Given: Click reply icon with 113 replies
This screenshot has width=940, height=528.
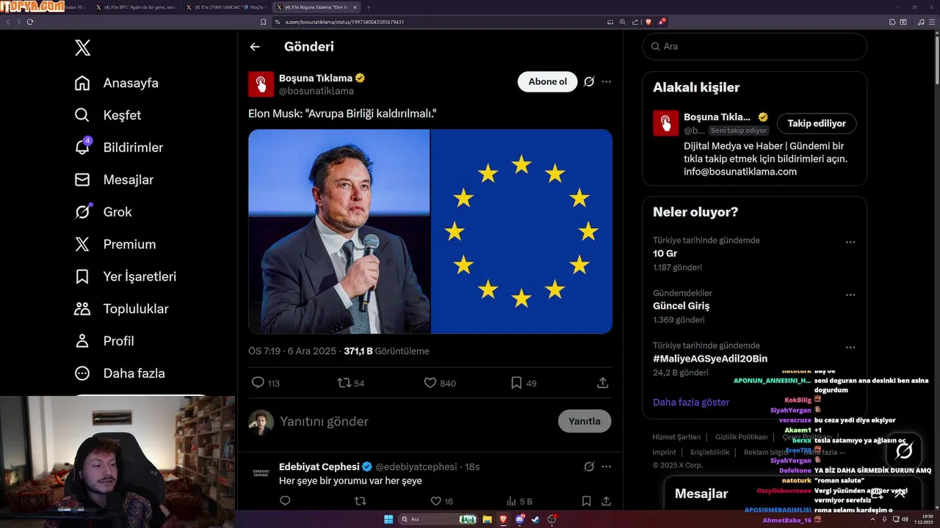Looking at the screenshot, I should (258, 383).
